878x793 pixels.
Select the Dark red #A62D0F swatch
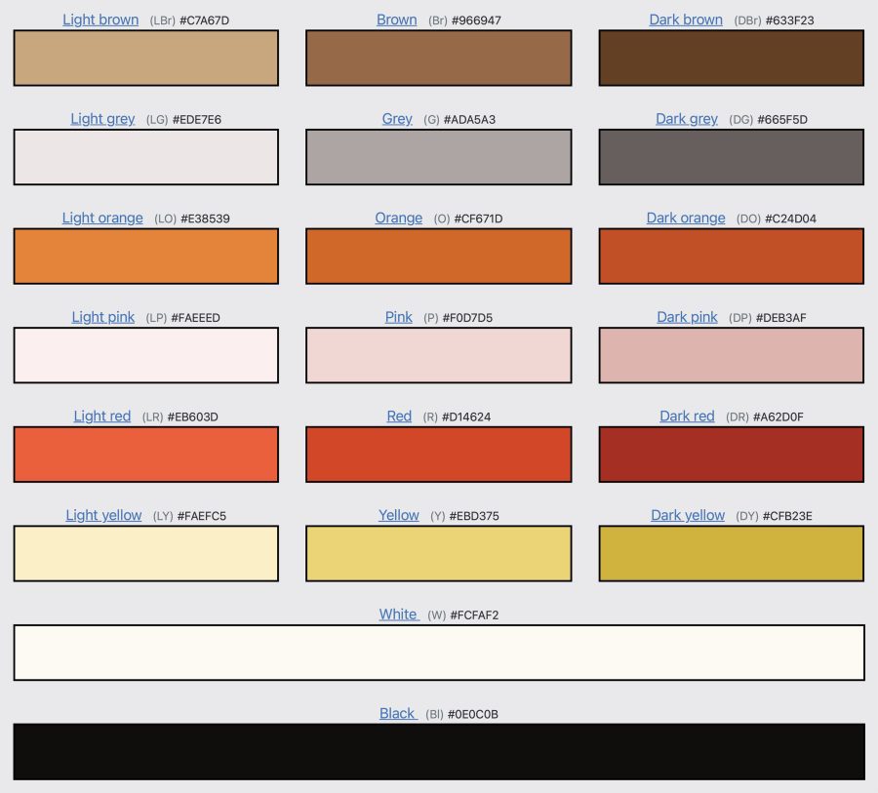click(x=731, y=454)
